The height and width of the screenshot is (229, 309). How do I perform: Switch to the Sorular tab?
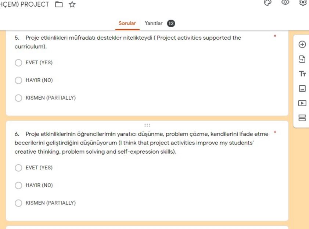(127, 23)
